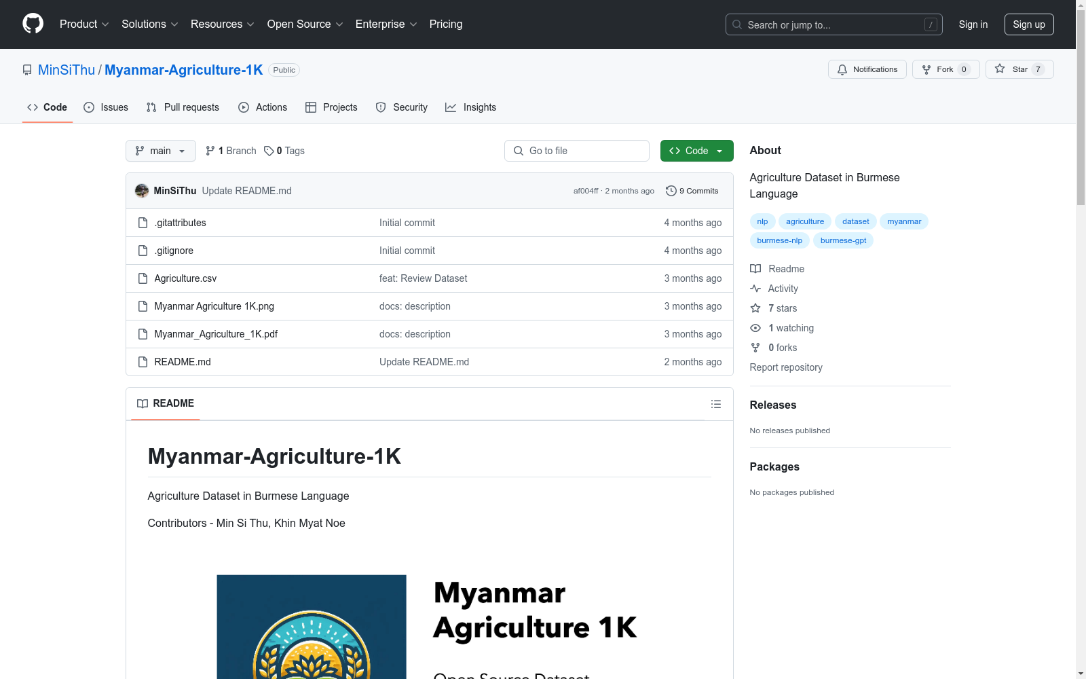The width and height of the screenshot is (1086, 679).
Task: Click the MinSiThu avatar in commit header
Action: point(142,191)
